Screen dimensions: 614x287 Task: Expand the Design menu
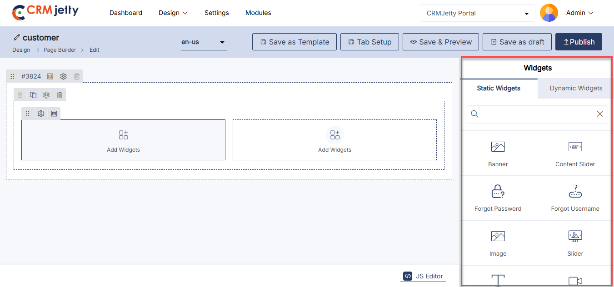173,13
